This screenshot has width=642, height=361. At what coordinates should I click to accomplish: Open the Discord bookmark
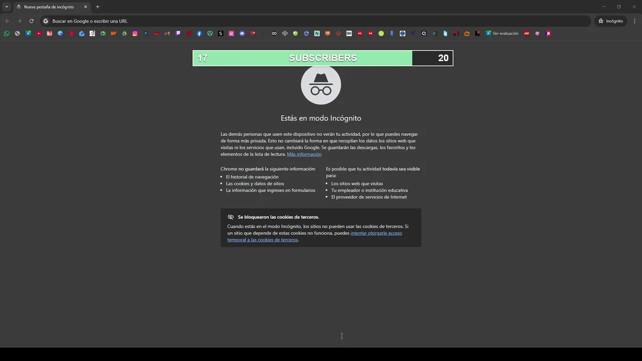pos(242,34)
